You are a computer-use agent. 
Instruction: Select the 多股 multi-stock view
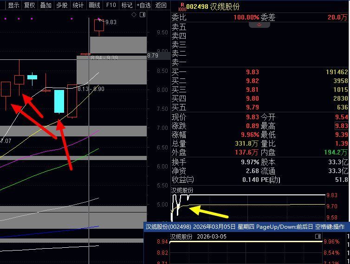pyautogui.click(x=62, y=5)
